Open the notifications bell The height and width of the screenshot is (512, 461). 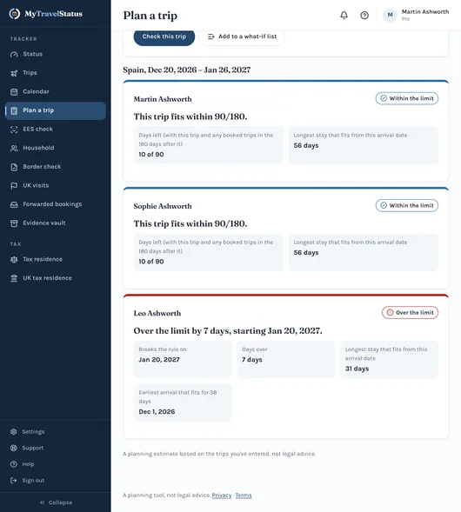coord(344,15)
